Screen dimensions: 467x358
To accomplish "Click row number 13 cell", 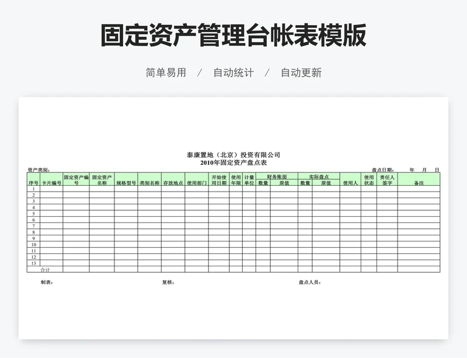I will tap(33, 263).
